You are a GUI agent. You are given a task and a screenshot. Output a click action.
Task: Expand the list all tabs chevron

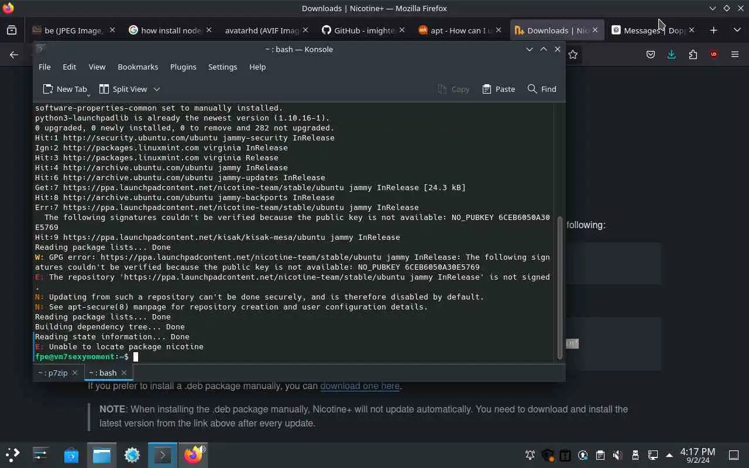tap(737, 30)
